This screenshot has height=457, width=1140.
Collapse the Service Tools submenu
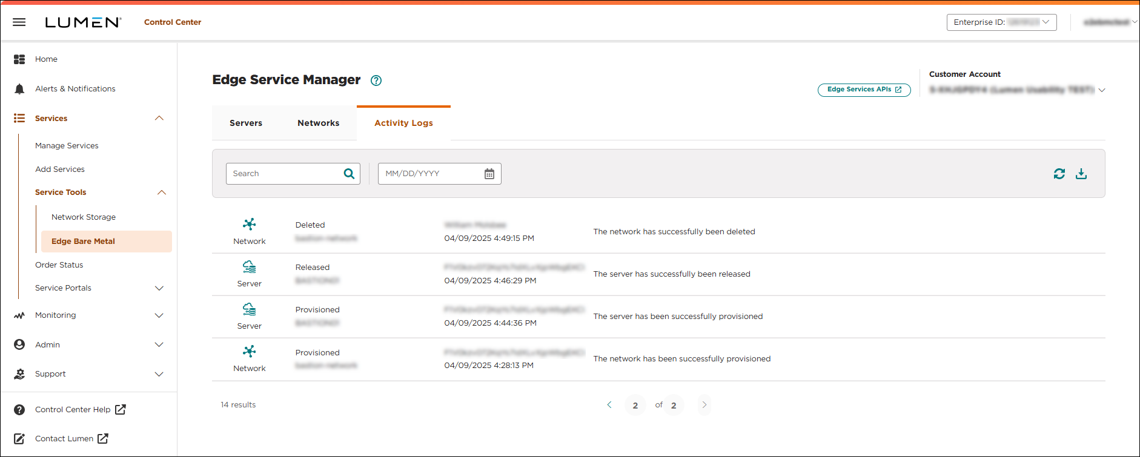click(162, 192)
